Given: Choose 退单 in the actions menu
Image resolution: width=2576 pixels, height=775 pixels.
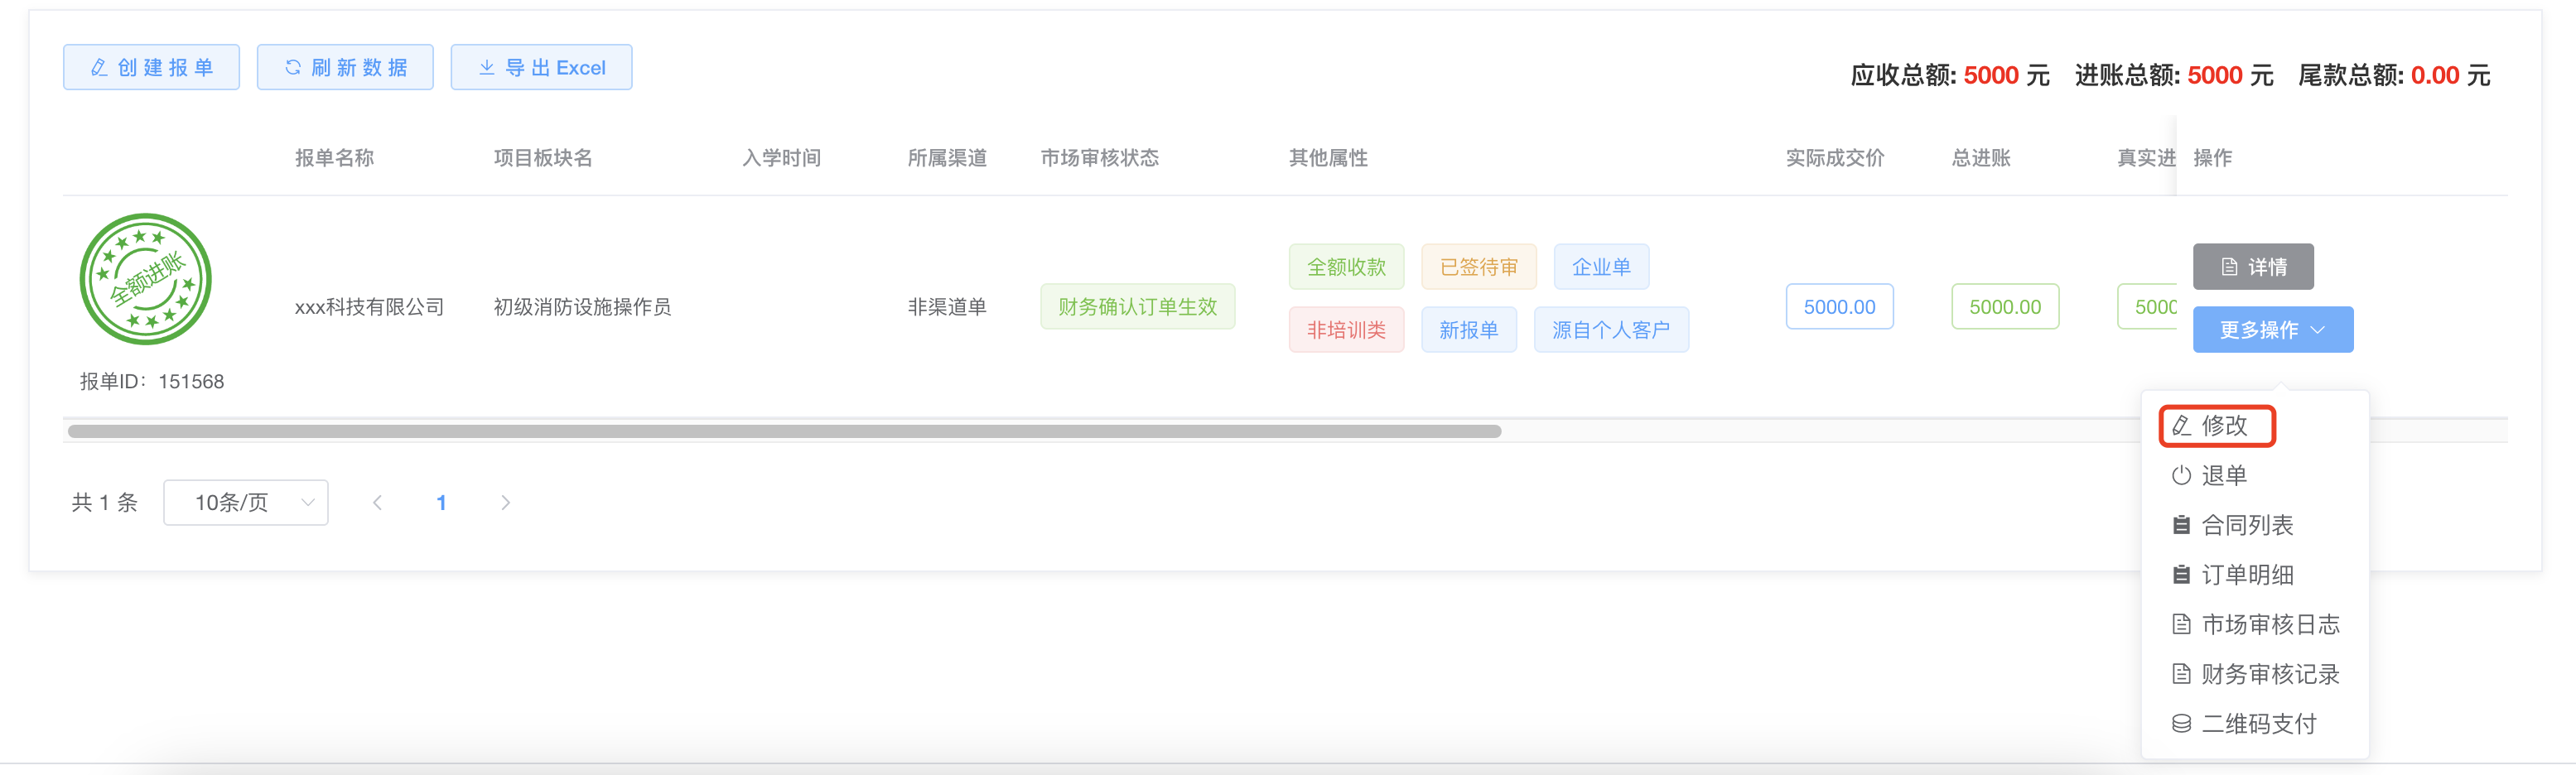Looking at the screenshot, I should click(x=2223, y=476).
